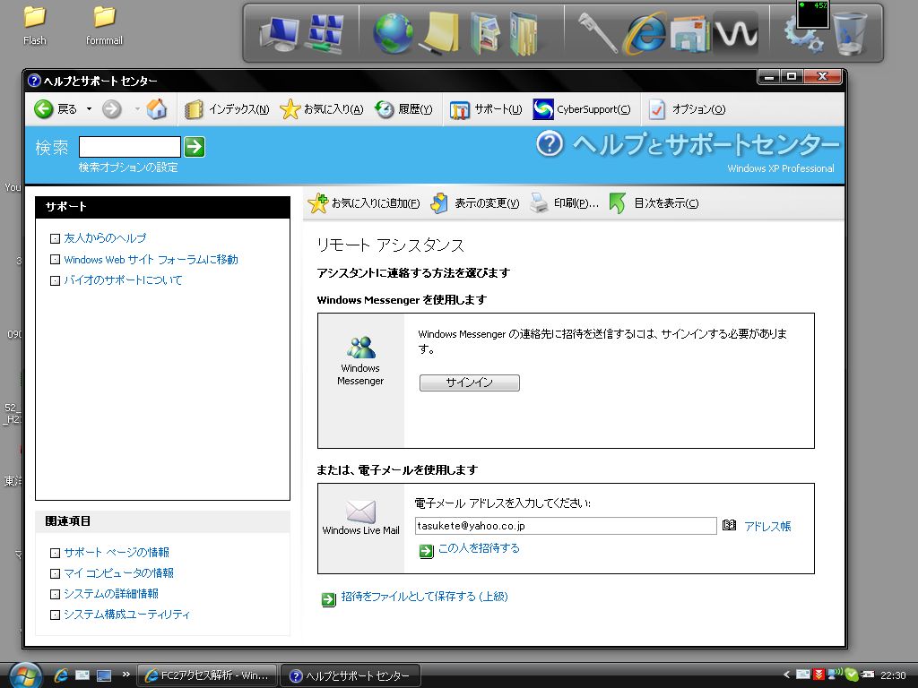Click the gears settings icon in dock
This screenshot has height=688, width=918.
coord(804,35)
